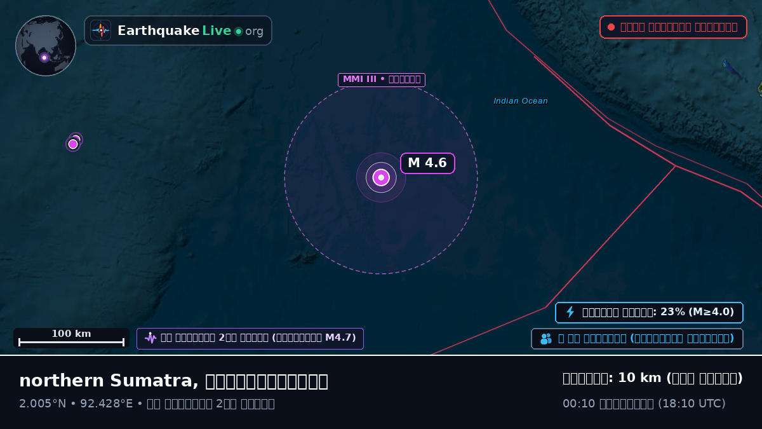The width and height of the screenshot is (762, 429).
Task: Click the Indian Ocean map label
Action: [x=521, y=101]
